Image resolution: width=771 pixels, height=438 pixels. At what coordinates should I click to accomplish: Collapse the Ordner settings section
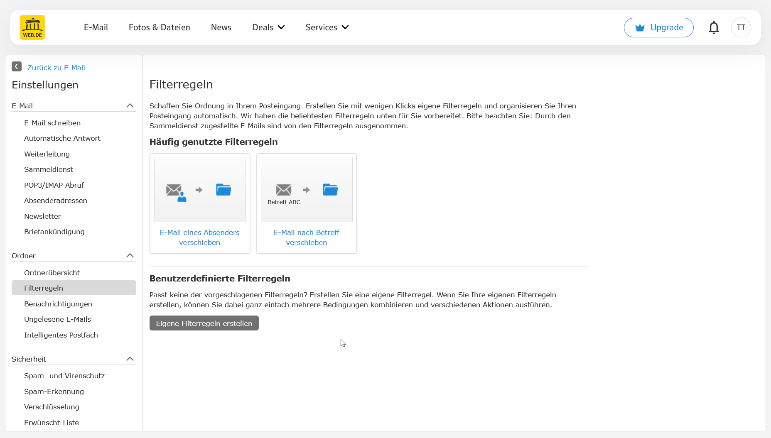[x=130, y=256]
